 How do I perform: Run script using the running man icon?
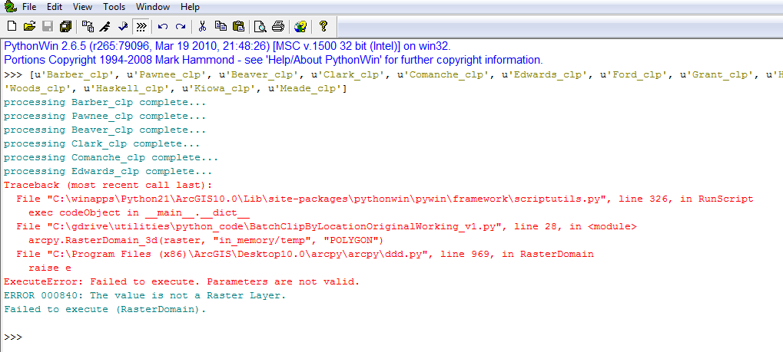pos(105,26)
